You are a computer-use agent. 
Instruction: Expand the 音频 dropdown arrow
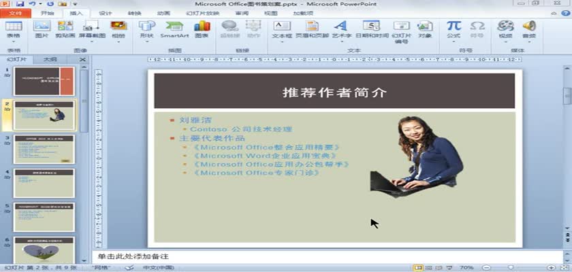click(x=529, y=41)
